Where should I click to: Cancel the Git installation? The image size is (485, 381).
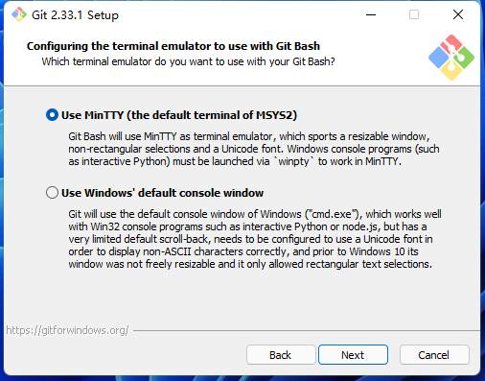[x=434, y=355]
